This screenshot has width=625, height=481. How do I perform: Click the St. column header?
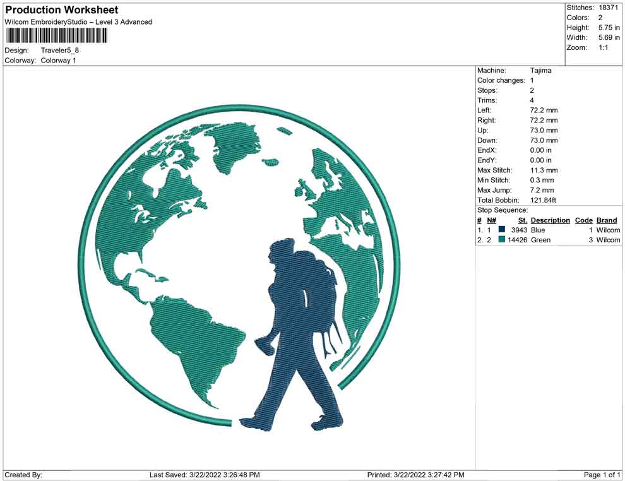[x=522, y=220]
